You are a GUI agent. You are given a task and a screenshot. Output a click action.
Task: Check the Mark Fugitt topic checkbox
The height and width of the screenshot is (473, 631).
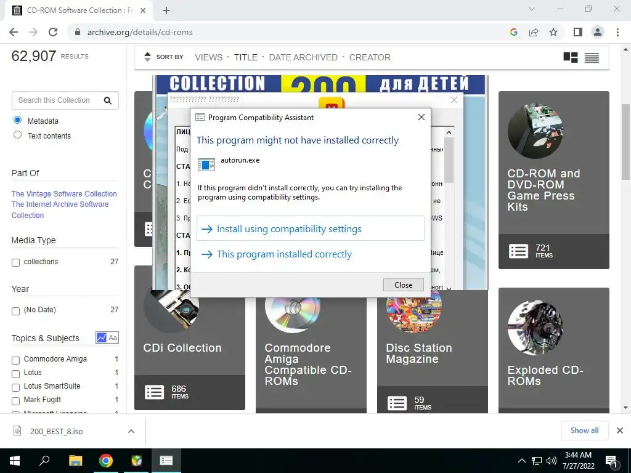click(15, 401)
